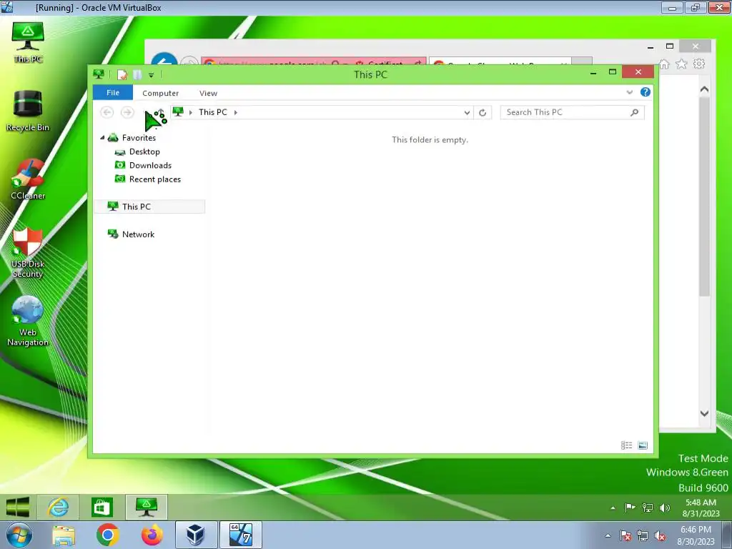
Task: Open the Customize Quick Access Toolbar dropdown
Action: point(151,75)
